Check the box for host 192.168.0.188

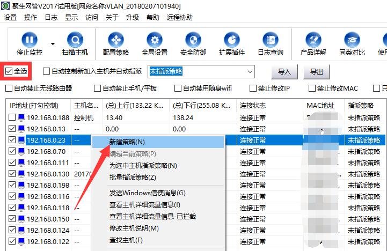(x=12, y=117)
